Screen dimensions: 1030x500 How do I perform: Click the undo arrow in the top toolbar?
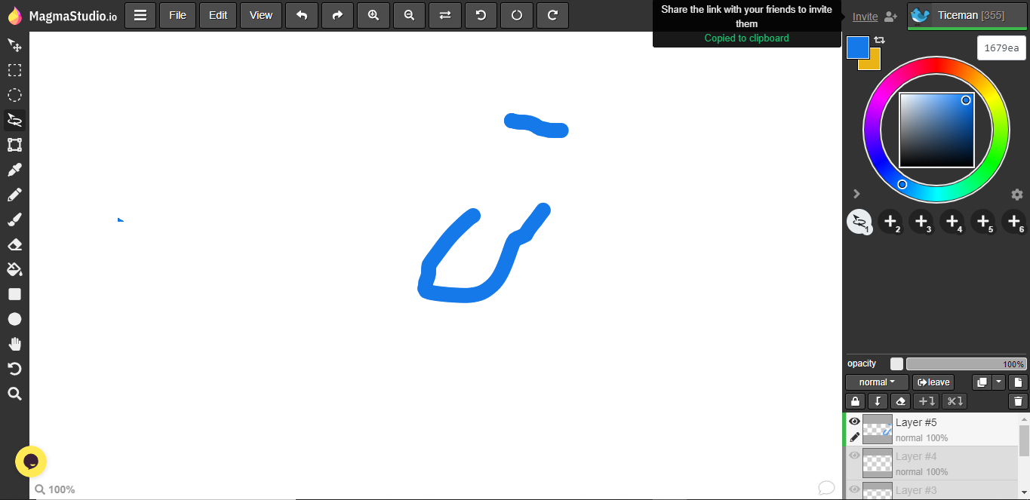click(302, 15)
